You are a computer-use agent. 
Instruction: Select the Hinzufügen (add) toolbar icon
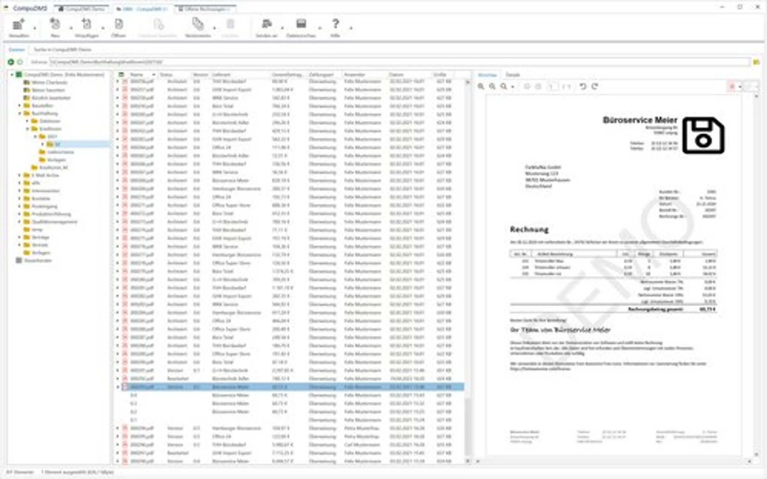pos(86,25)
